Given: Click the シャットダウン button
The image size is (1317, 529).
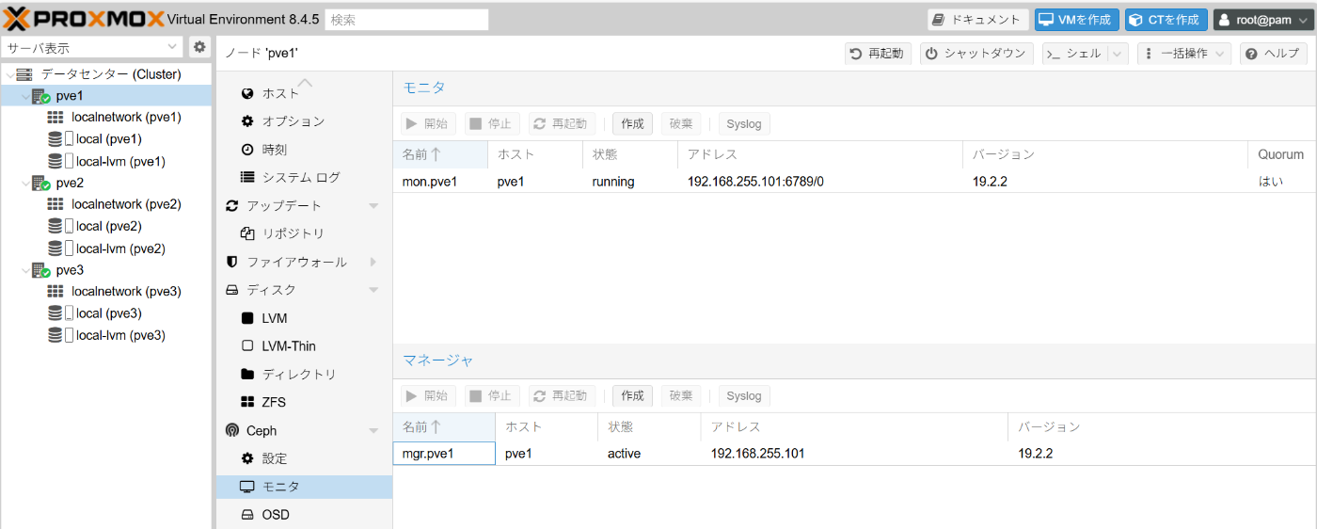Looking at the screenshot, I should coord(976,54).
